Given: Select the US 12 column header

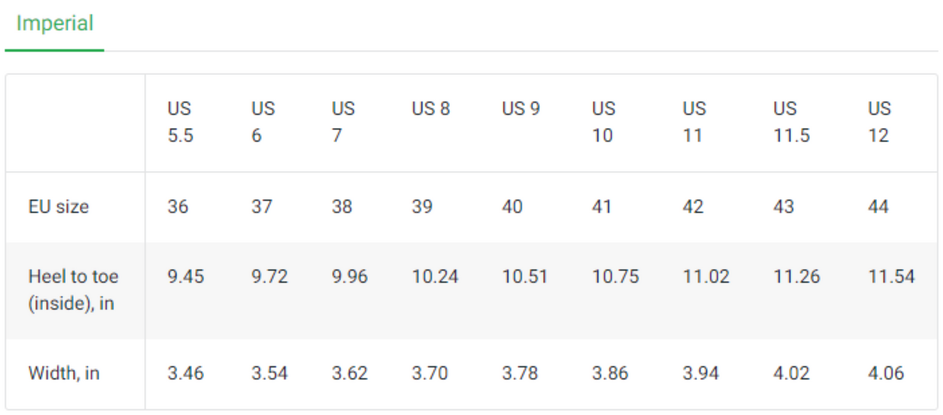Looking at the screenshot, I should tap(878, 122).
